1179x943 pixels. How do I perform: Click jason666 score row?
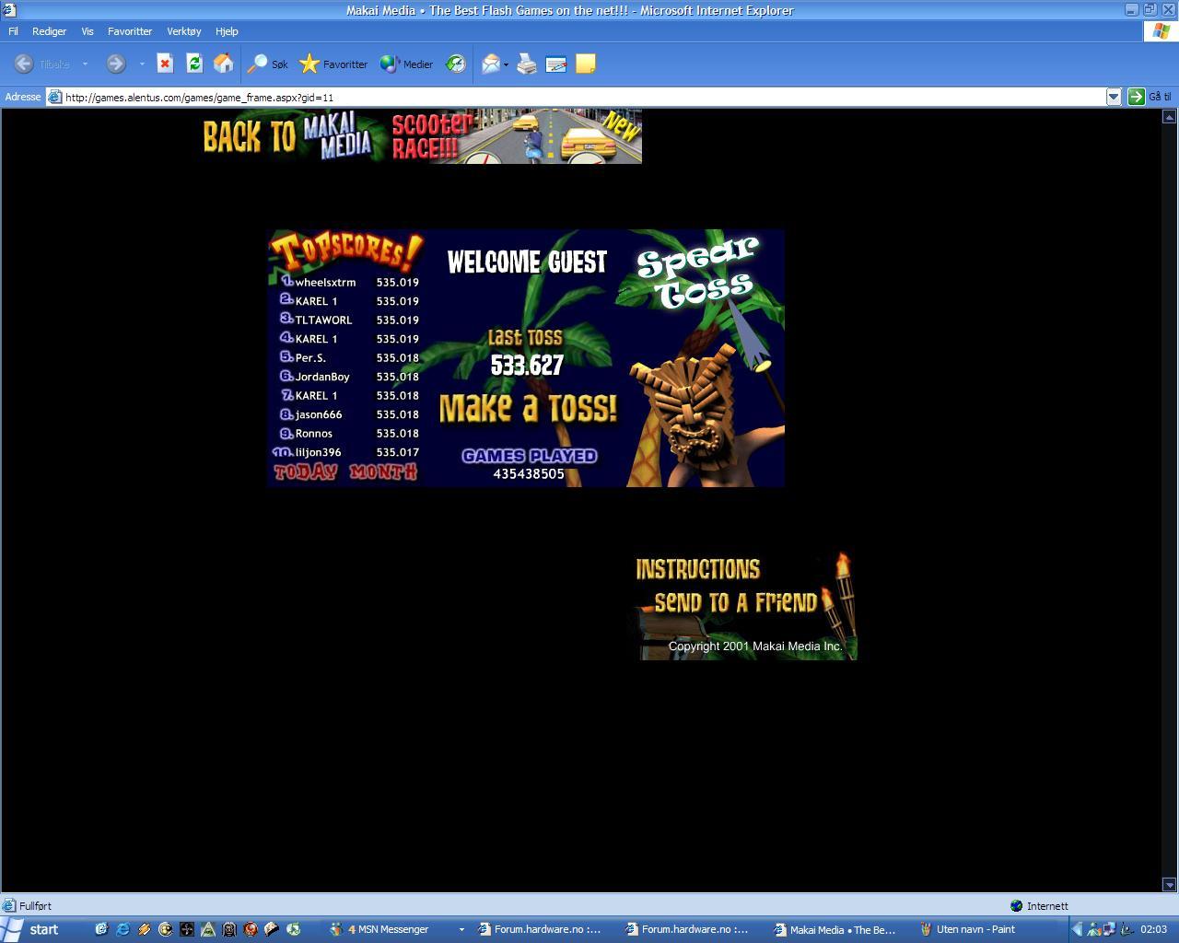click(x=350, y=414)
